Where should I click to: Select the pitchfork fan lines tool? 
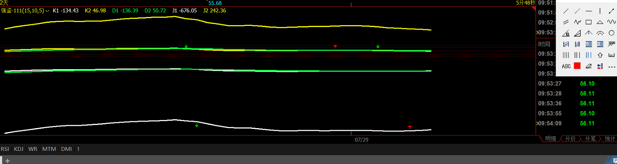point(588,33)
